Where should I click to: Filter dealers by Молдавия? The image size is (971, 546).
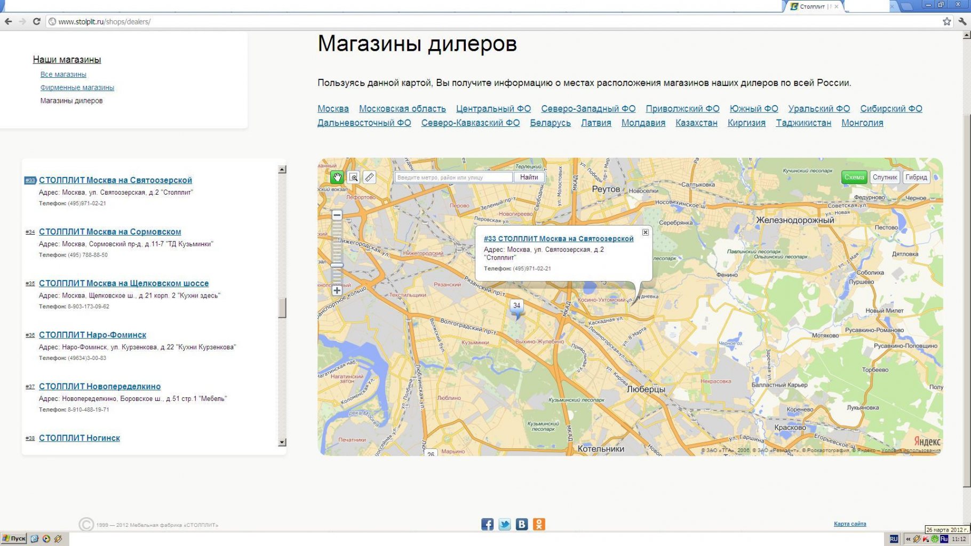[x=643, y=123]
